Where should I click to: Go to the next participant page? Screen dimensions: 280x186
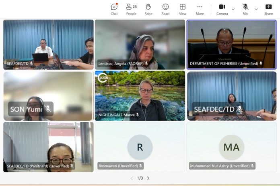click(x=148, y=178)
